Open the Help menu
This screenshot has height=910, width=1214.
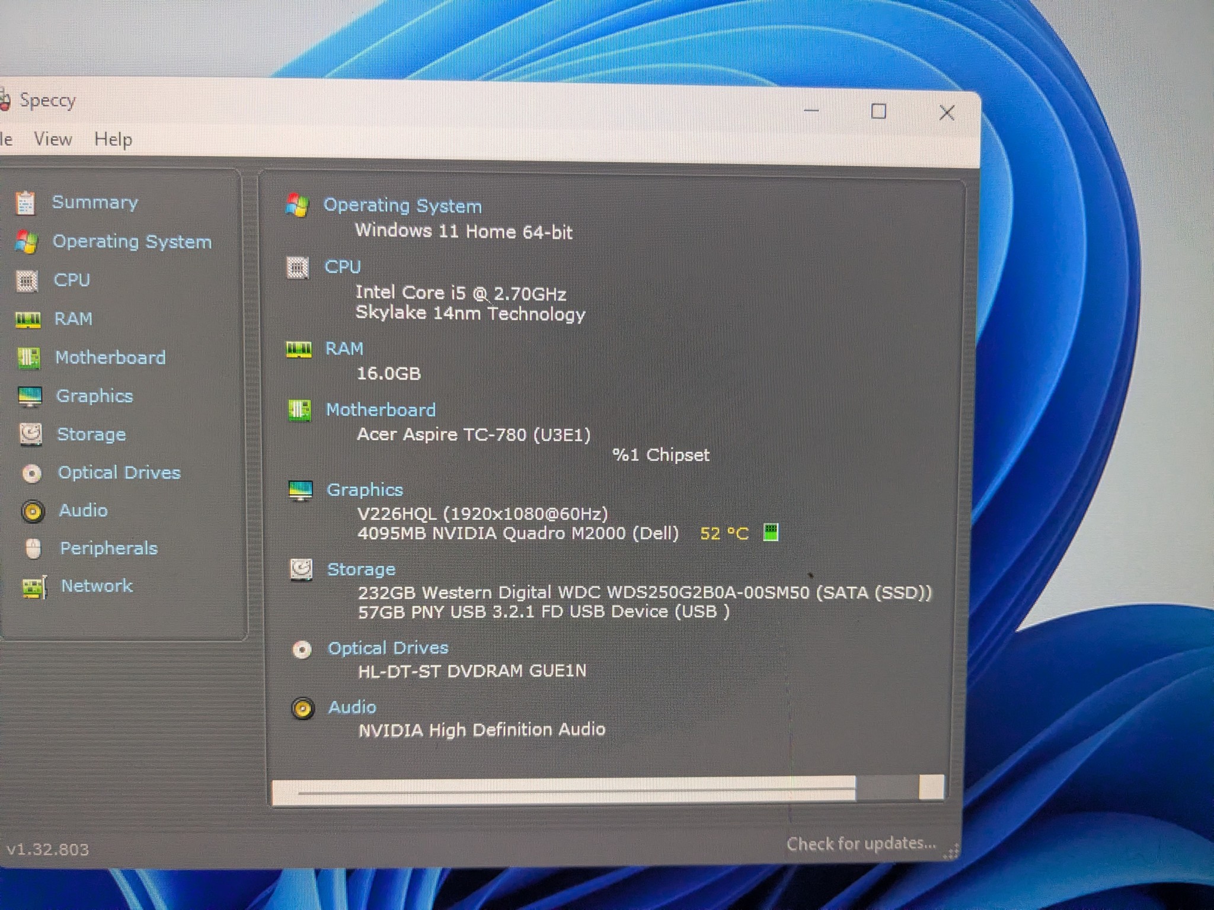[113, 140]
